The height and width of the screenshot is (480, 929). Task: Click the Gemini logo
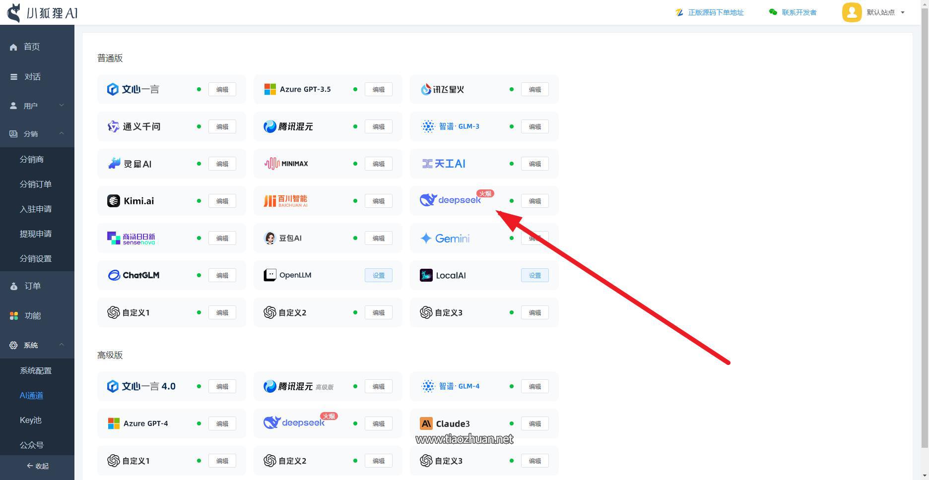click(445, 239)
